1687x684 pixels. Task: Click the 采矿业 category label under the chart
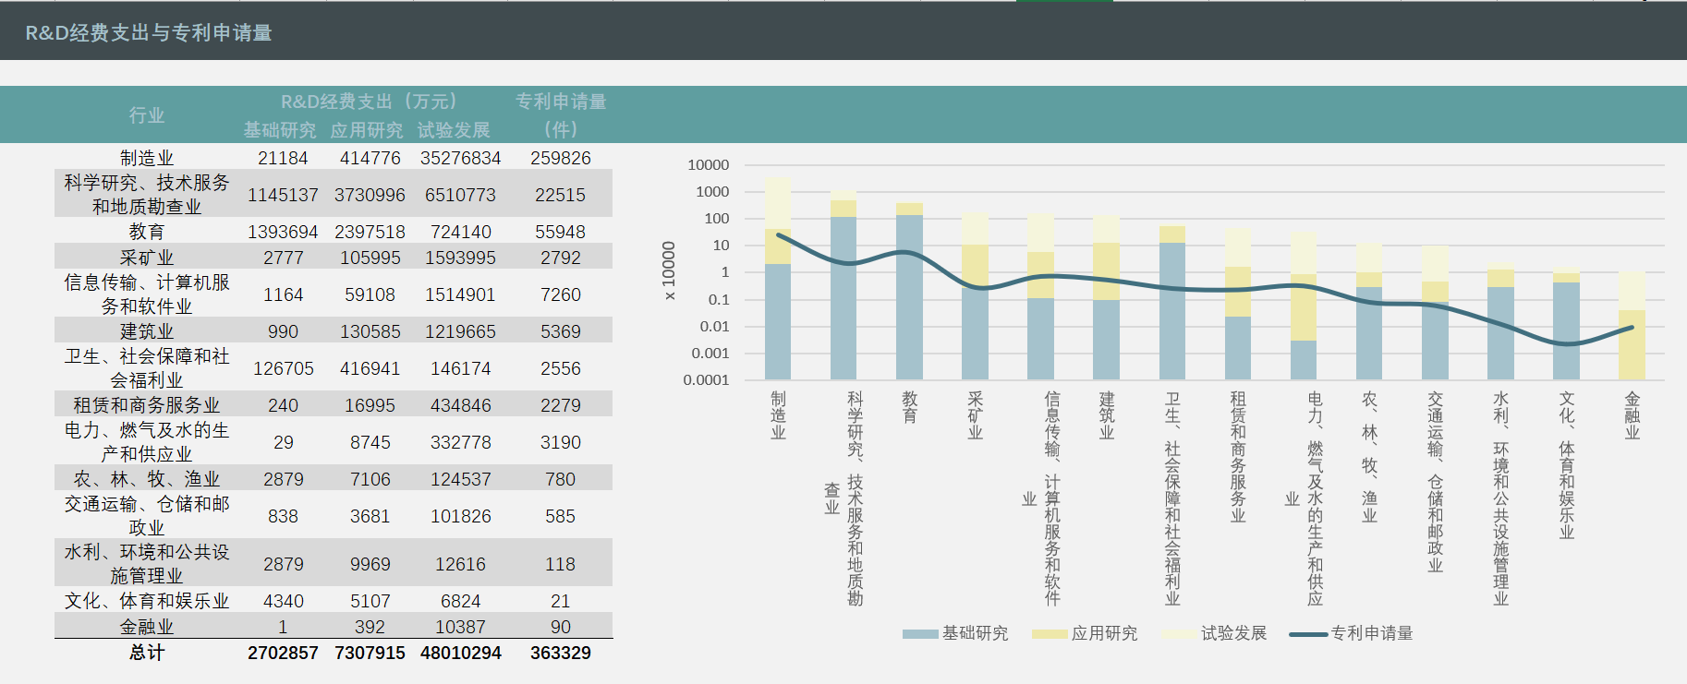[x=976, y=414]
